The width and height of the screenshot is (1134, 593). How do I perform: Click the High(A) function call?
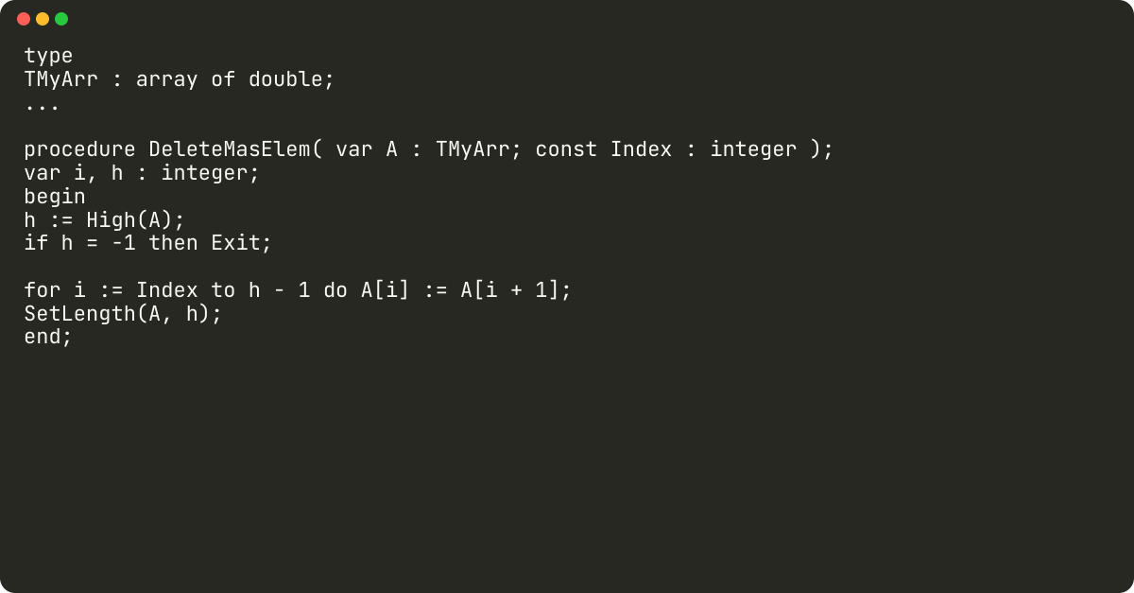click(129, 220)
